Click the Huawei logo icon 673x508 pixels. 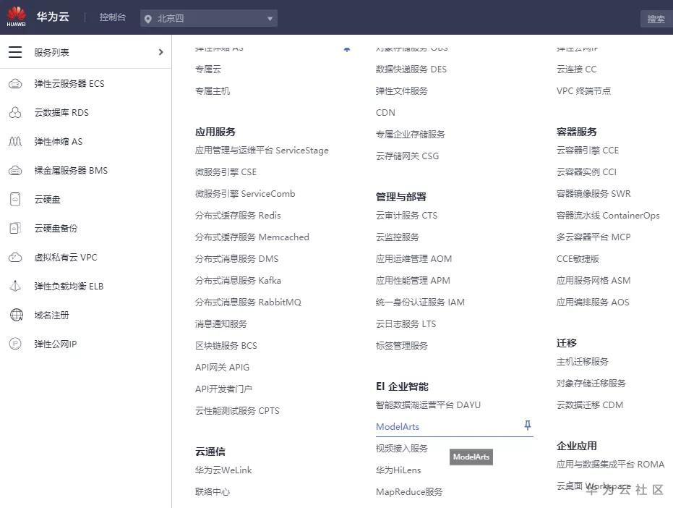pyautogui.click(x=17, y=17)
